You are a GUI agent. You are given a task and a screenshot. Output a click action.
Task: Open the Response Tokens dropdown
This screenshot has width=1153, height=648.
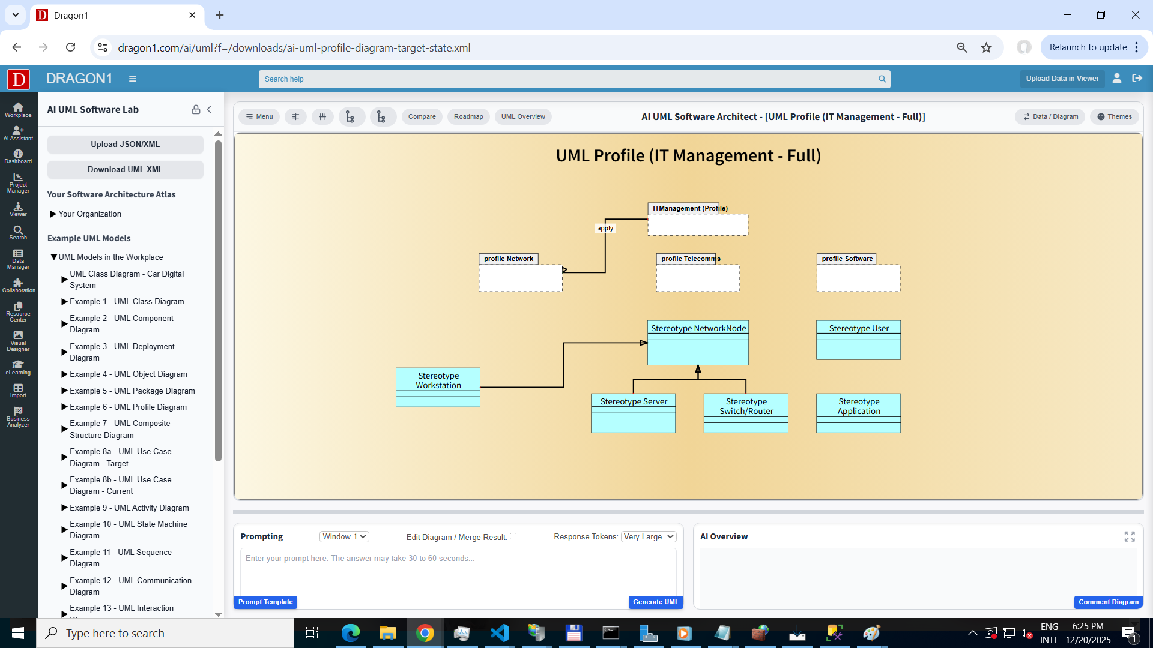click(649, 536)
